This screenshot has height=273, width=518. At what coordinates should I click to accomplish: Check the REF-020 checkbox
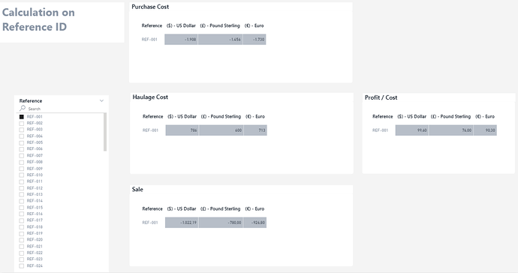(x=22, y=240)
